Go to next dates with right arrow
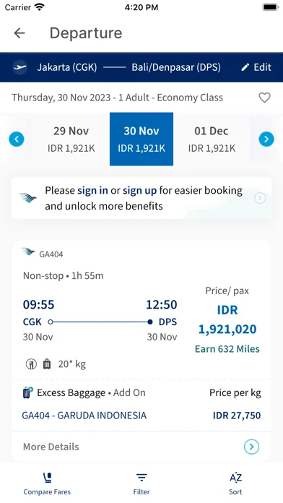The height and width of the screenshot is (503, 283). [266, 139]
